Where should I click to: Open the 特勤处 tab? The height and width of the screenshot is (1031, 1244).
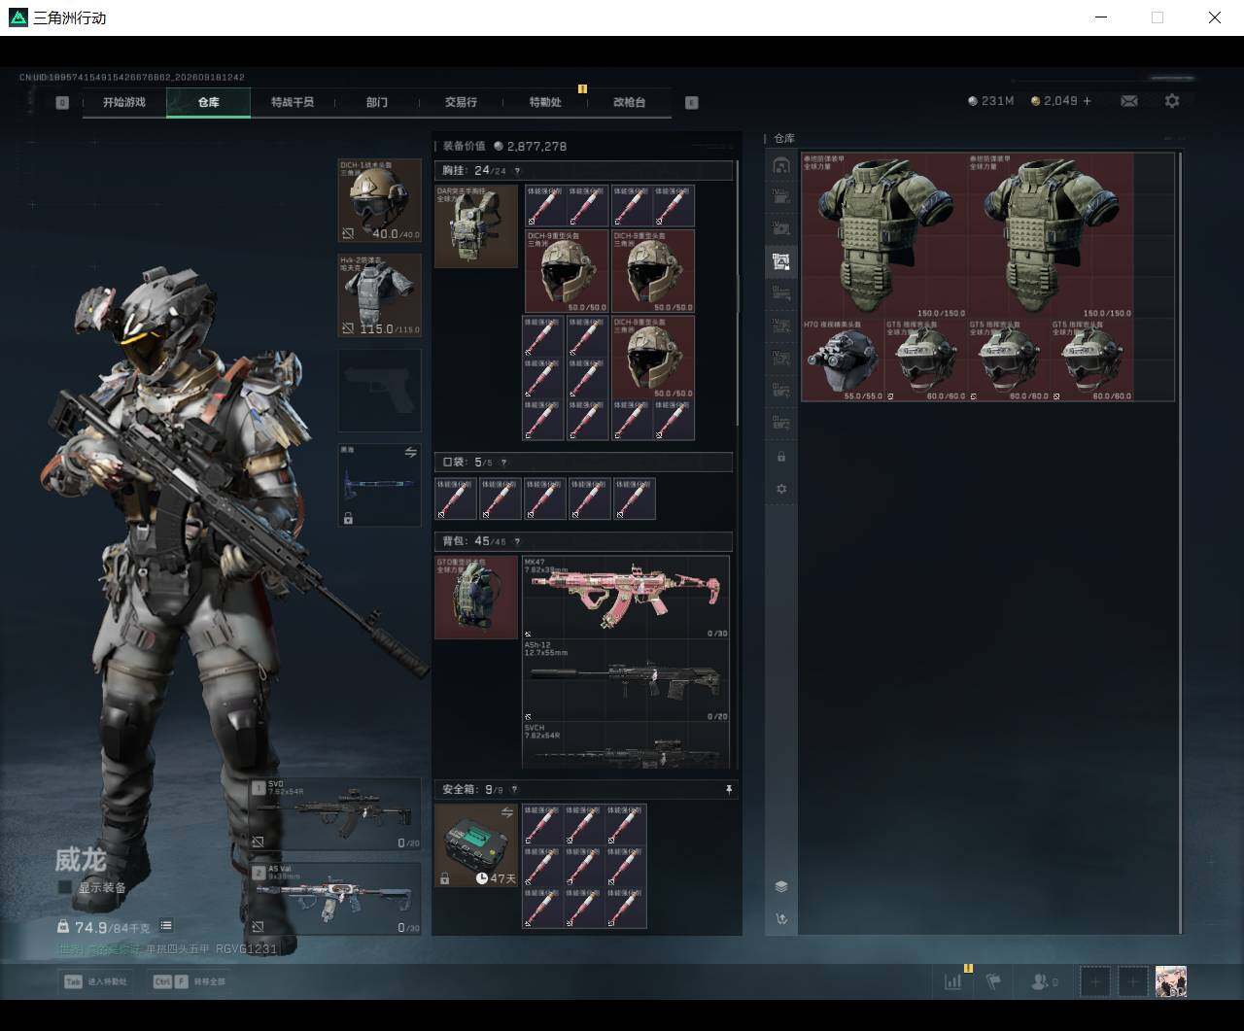pos(544,102)
